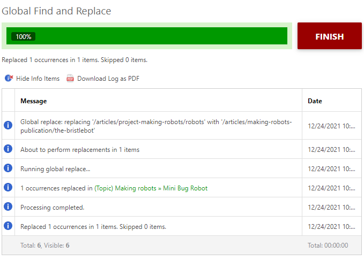Screen dimensions: 364x261
Task: Open the Making robots » Mini Bug Robot topic link
Action: (x=151, y=188)
